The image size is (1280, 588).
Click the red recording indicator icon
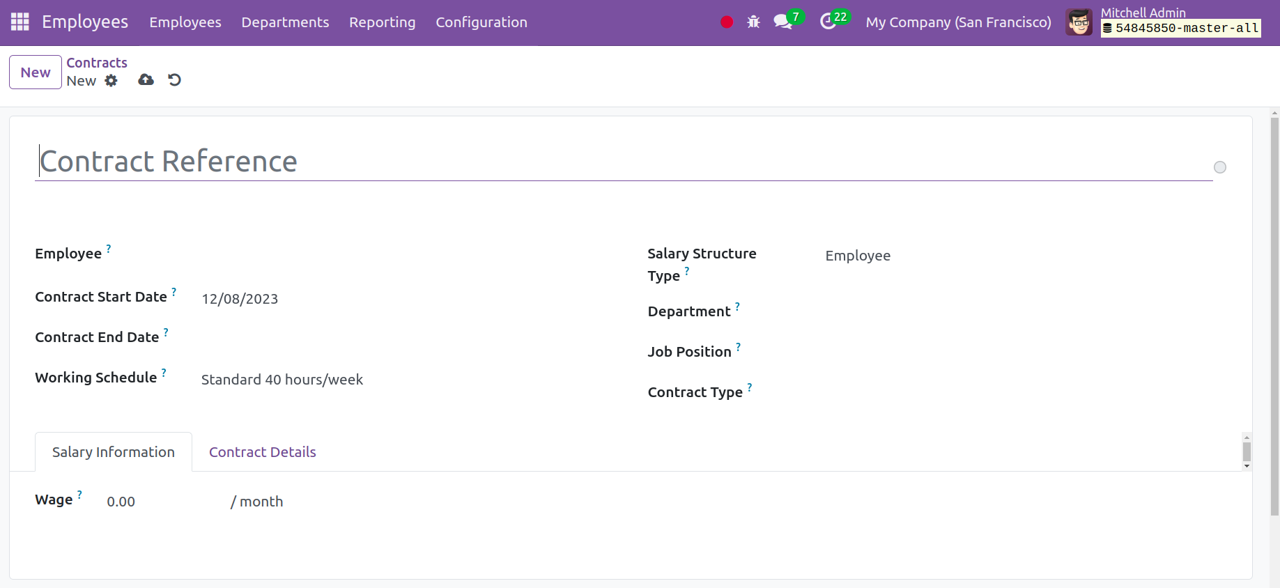727,22
